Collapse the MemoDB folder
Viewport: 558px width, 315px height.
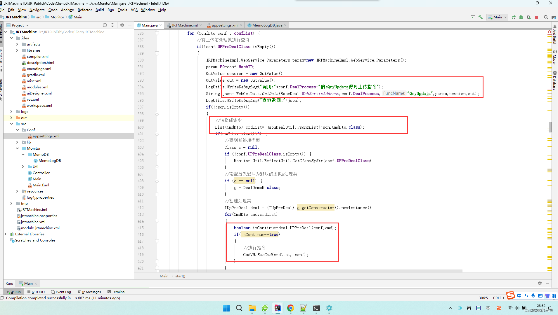pyautogui.click(x=23, y=155)
